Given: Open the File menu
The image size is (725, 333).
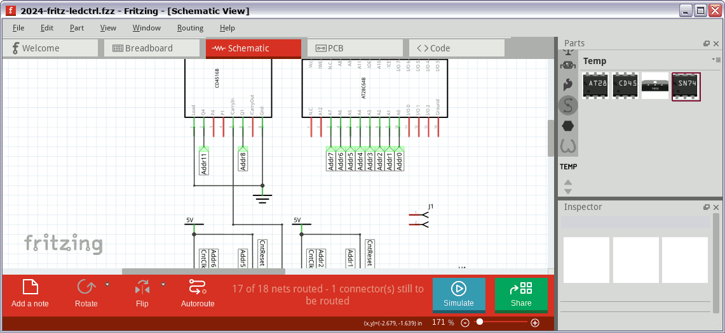Looking at the screenshot, I should pos(18,28).
